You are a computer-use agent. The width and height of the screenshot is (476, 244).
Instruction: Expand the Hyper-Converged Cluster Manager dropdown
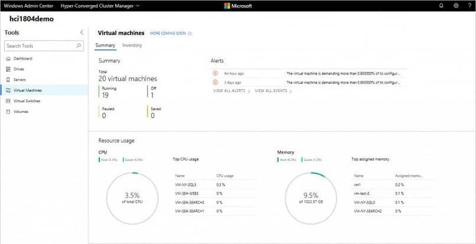click(x=138, y=6)
